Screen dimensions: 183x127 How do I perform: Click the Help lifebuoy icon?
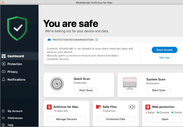[3, 125]
